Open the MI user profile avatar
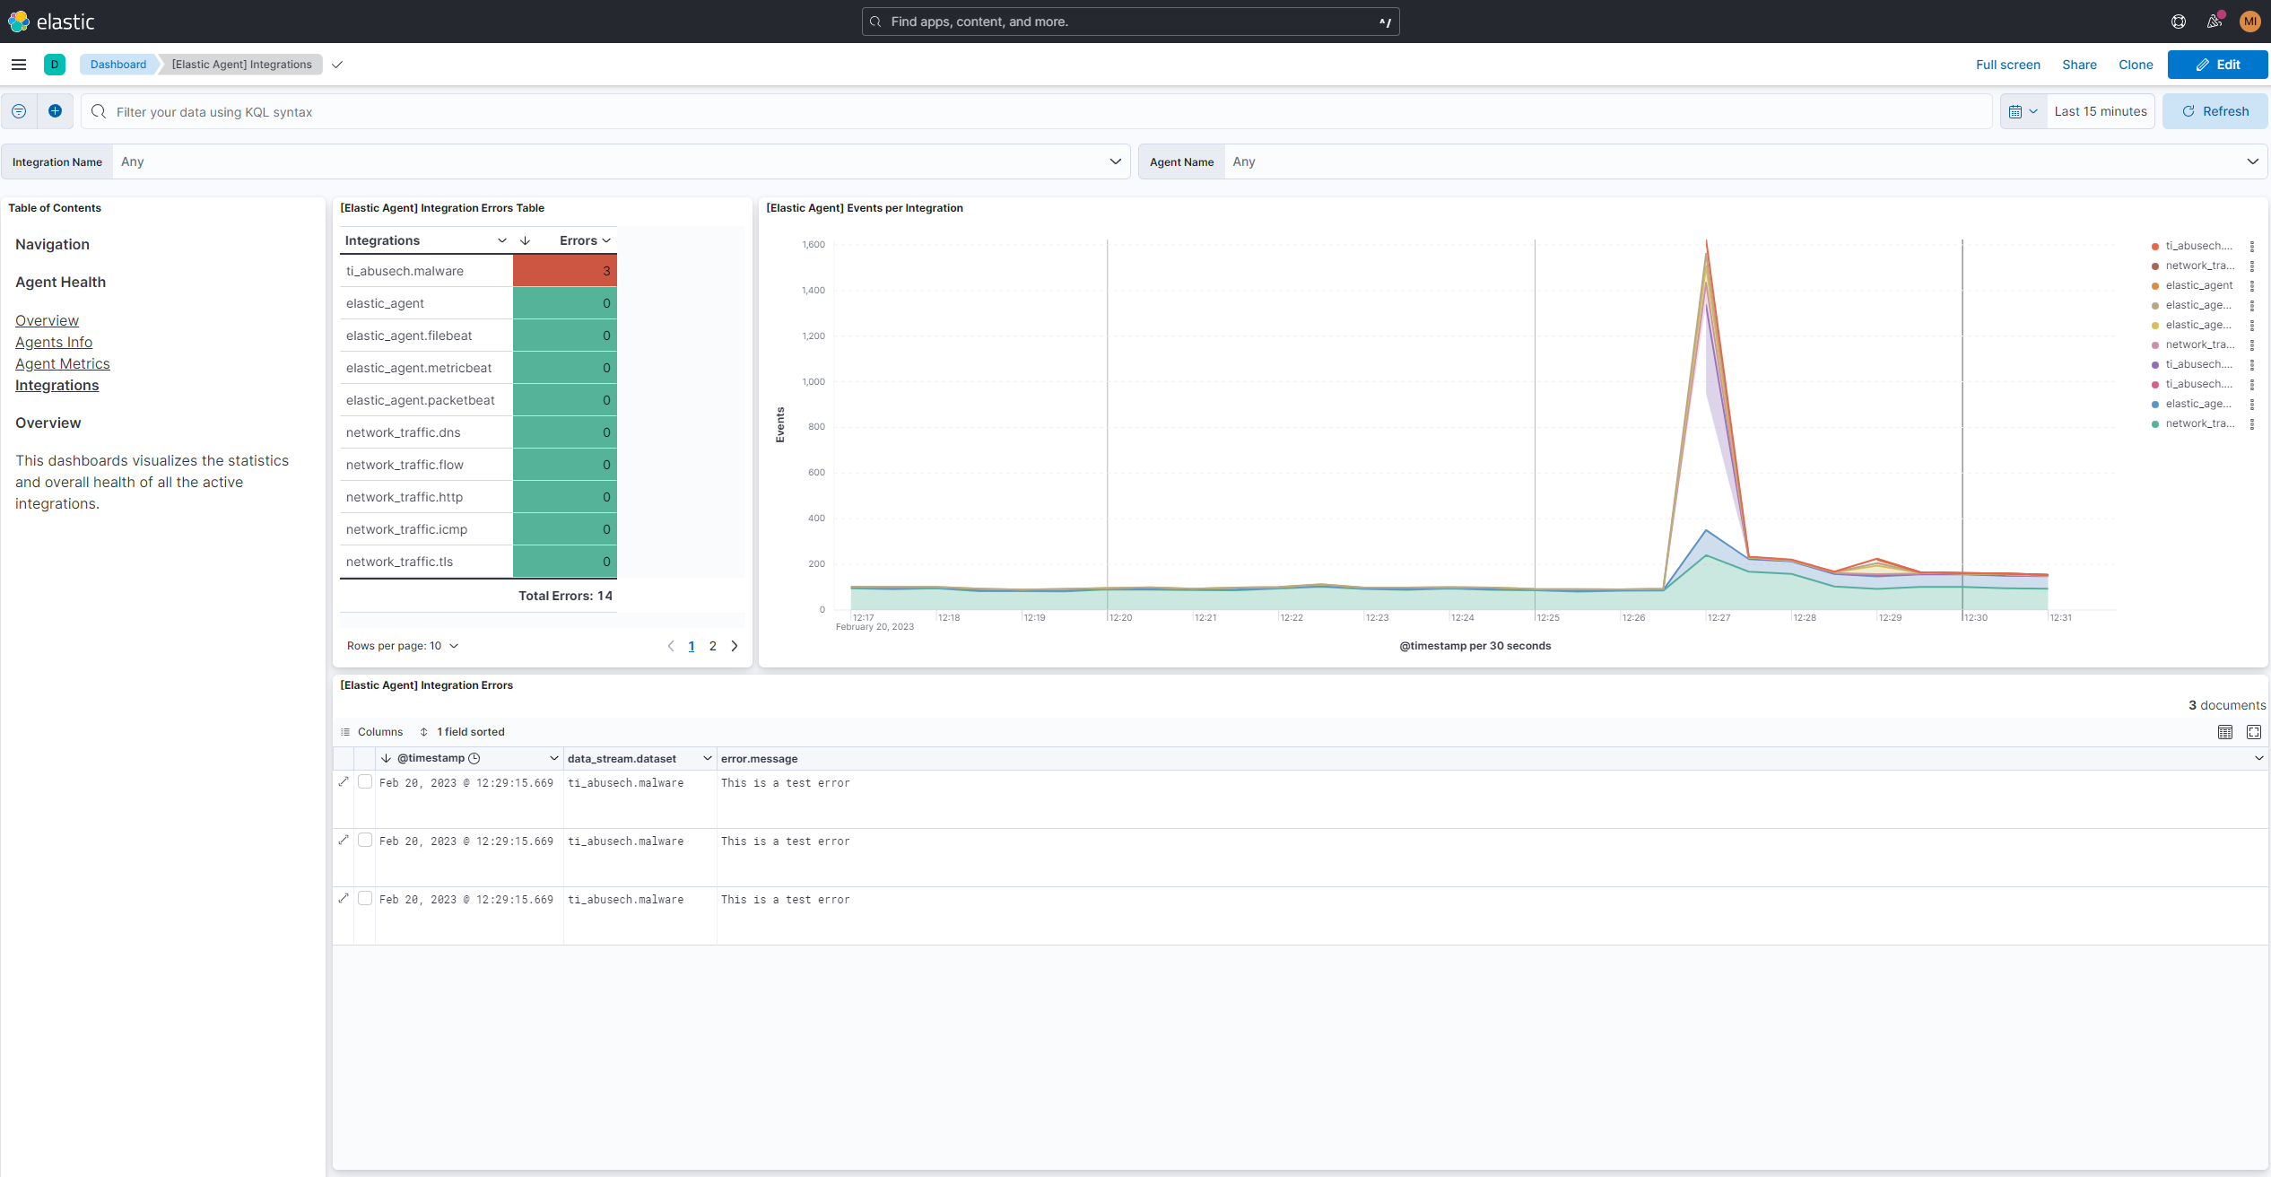2271x1177 pixels. [x=2249, y=21]
